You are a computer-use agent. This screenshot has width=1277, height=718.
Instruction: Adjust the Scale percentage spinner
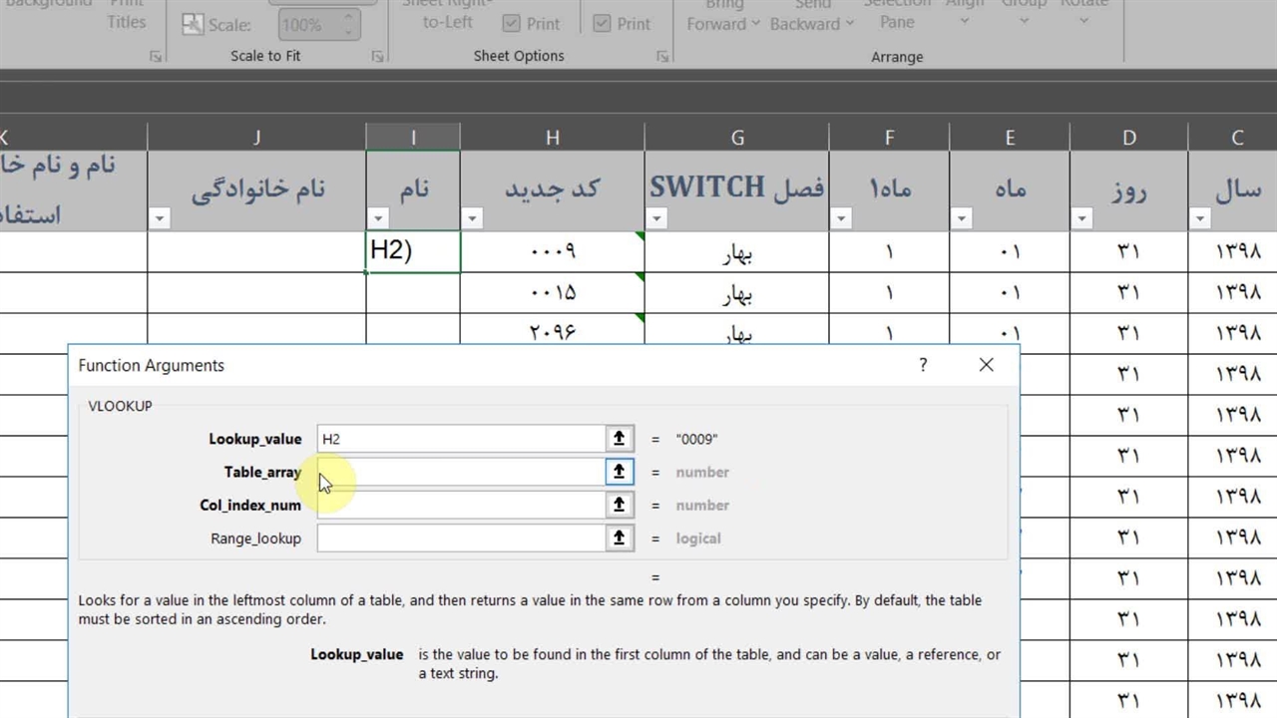click(349, 25)
